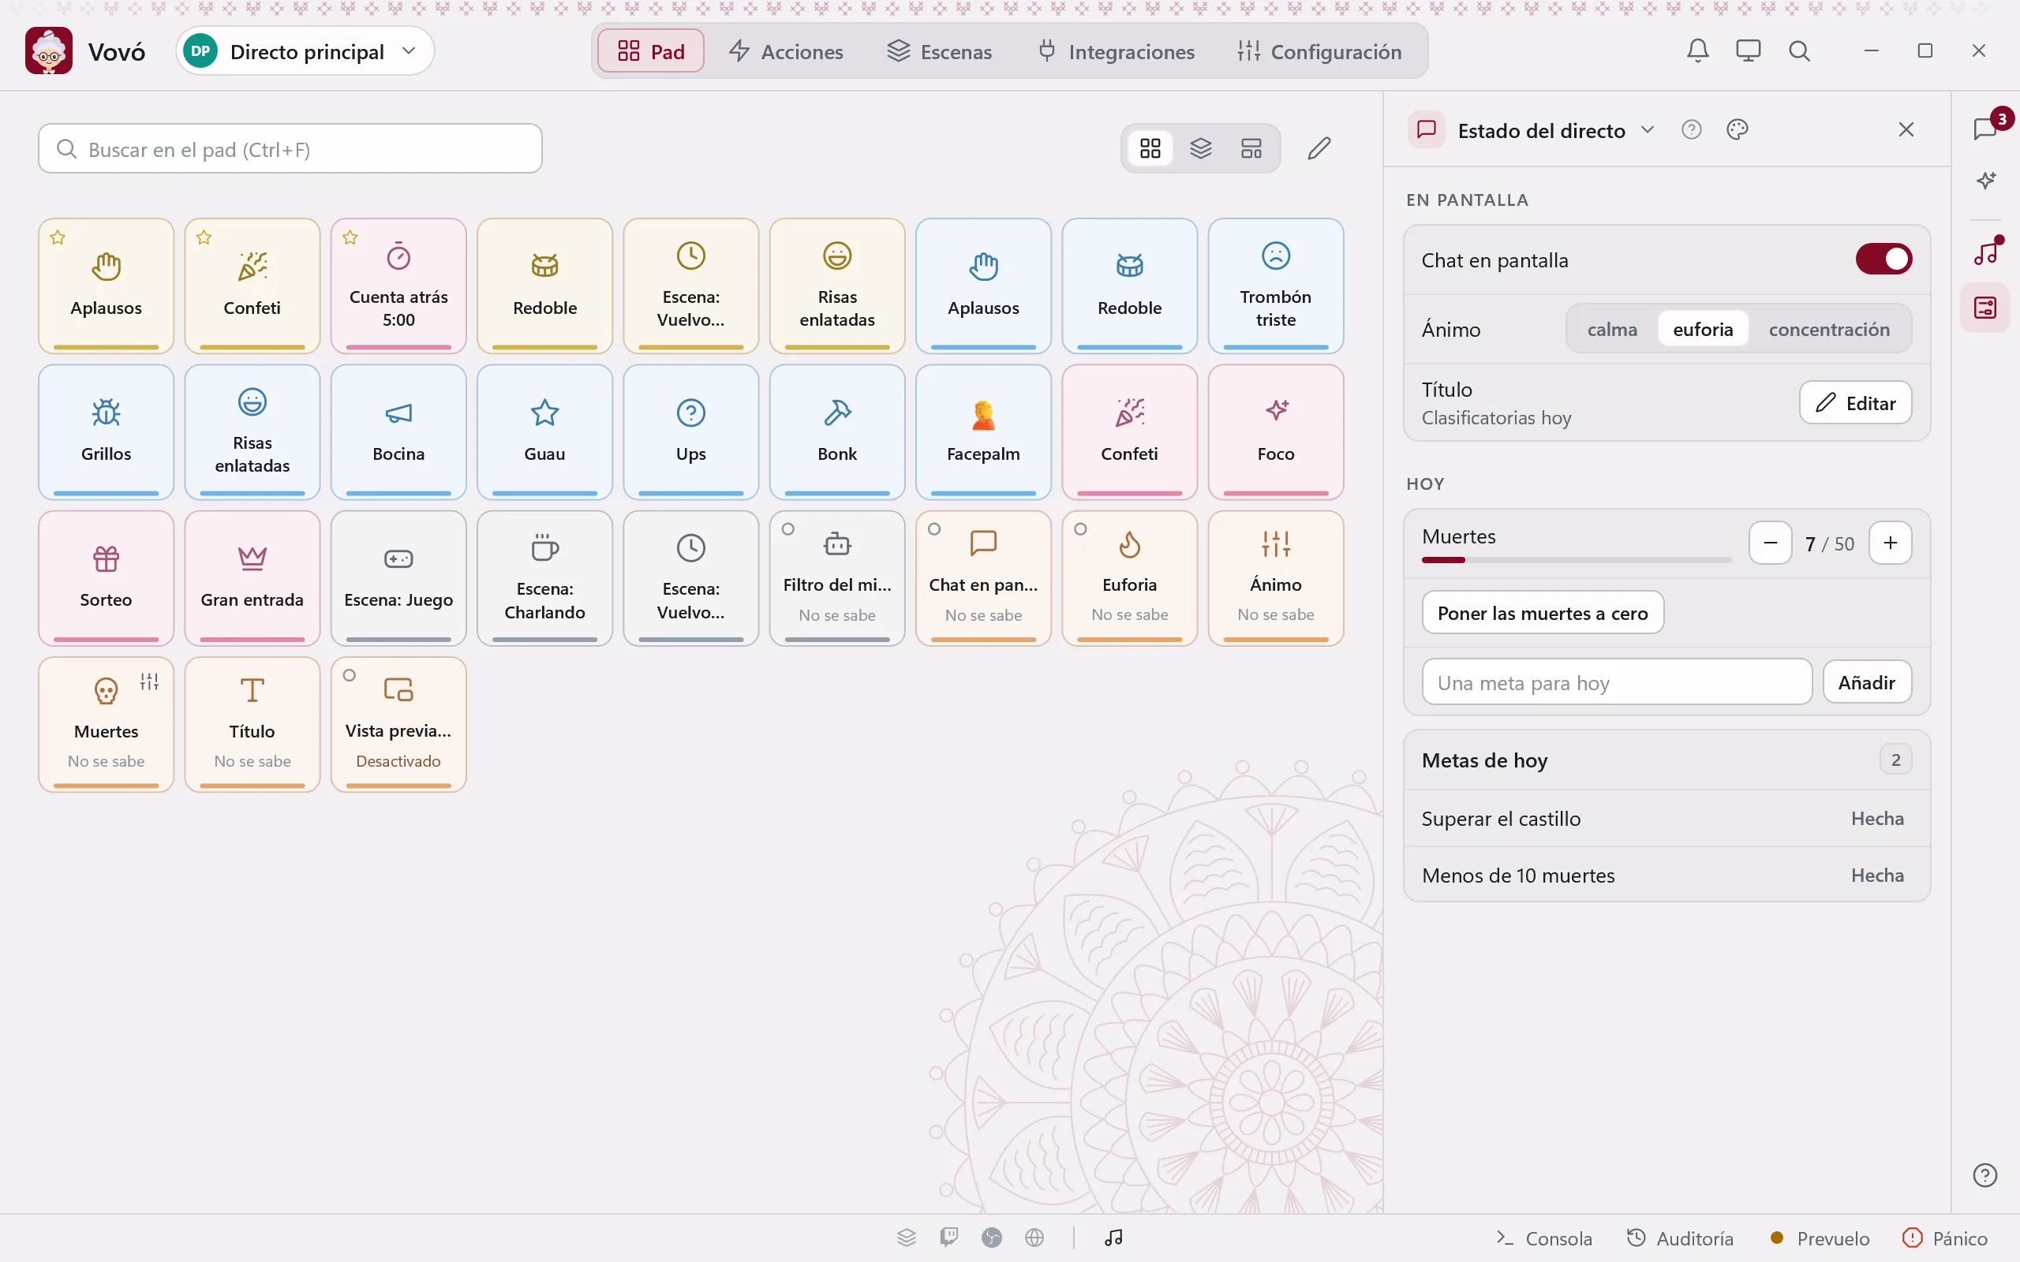This screenshot has width=2020, height=1262.
Task: Open the global search magnifier icon
Action: pos(1799,51)
